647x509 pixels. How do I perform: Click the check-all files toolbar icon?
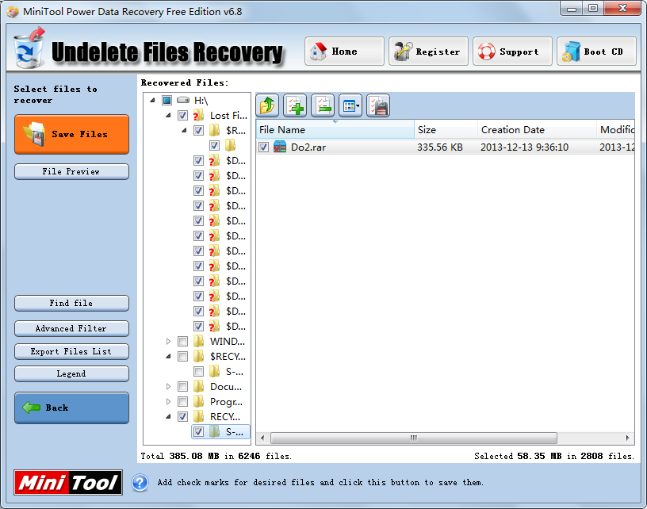[295, 105]
